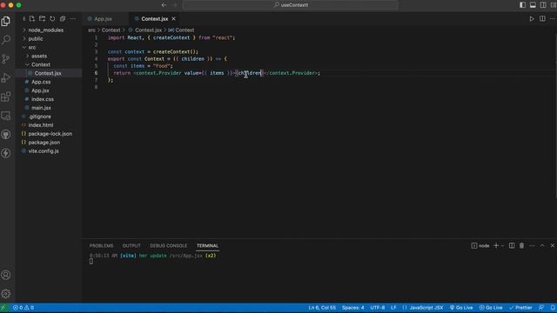Switch to the Debug Console tab

pyautogui.click(x=168, y=245)
